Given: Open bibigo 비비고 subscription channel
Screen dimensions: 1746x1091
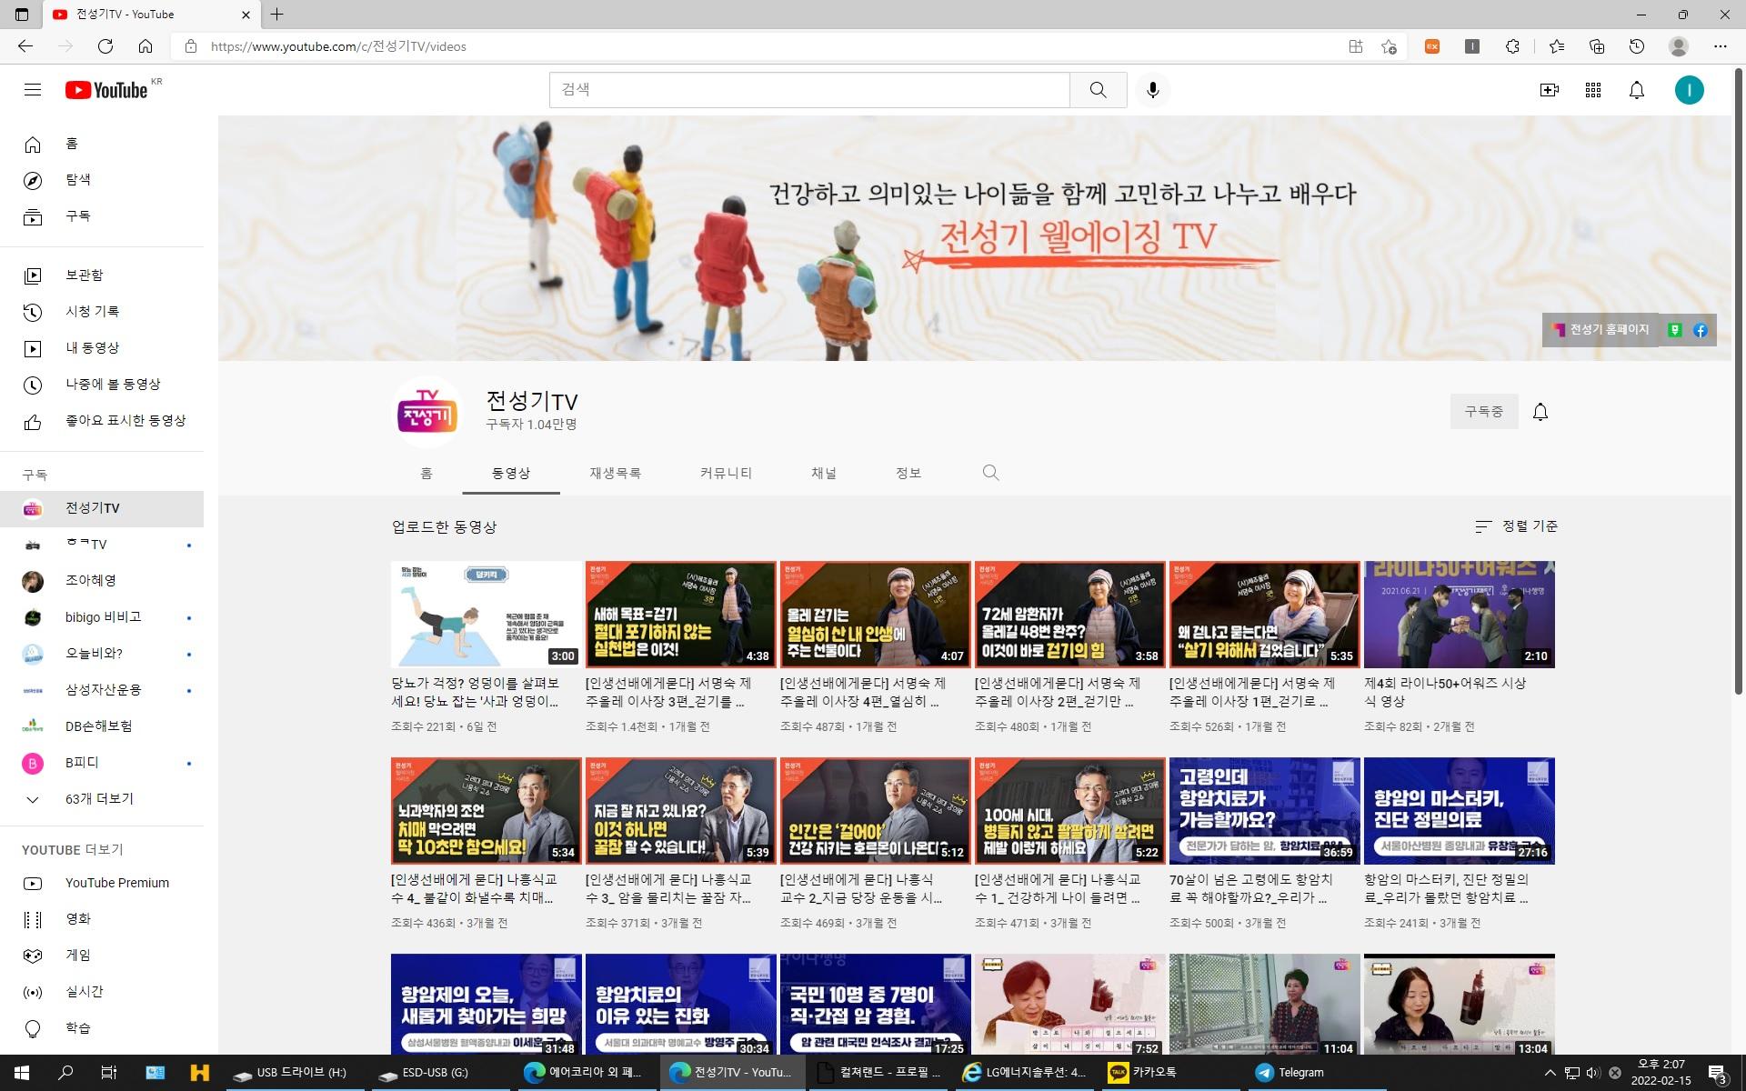Looking at the screenshot, I should tap(102, 617).
